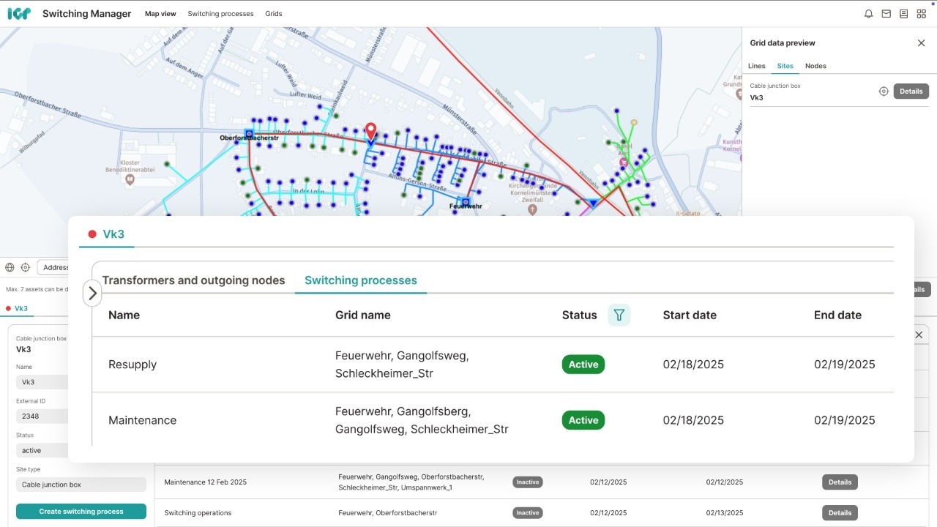Open the Lines tab in Grid data preview
The image size is (937, 527).
tap(756, 66)
